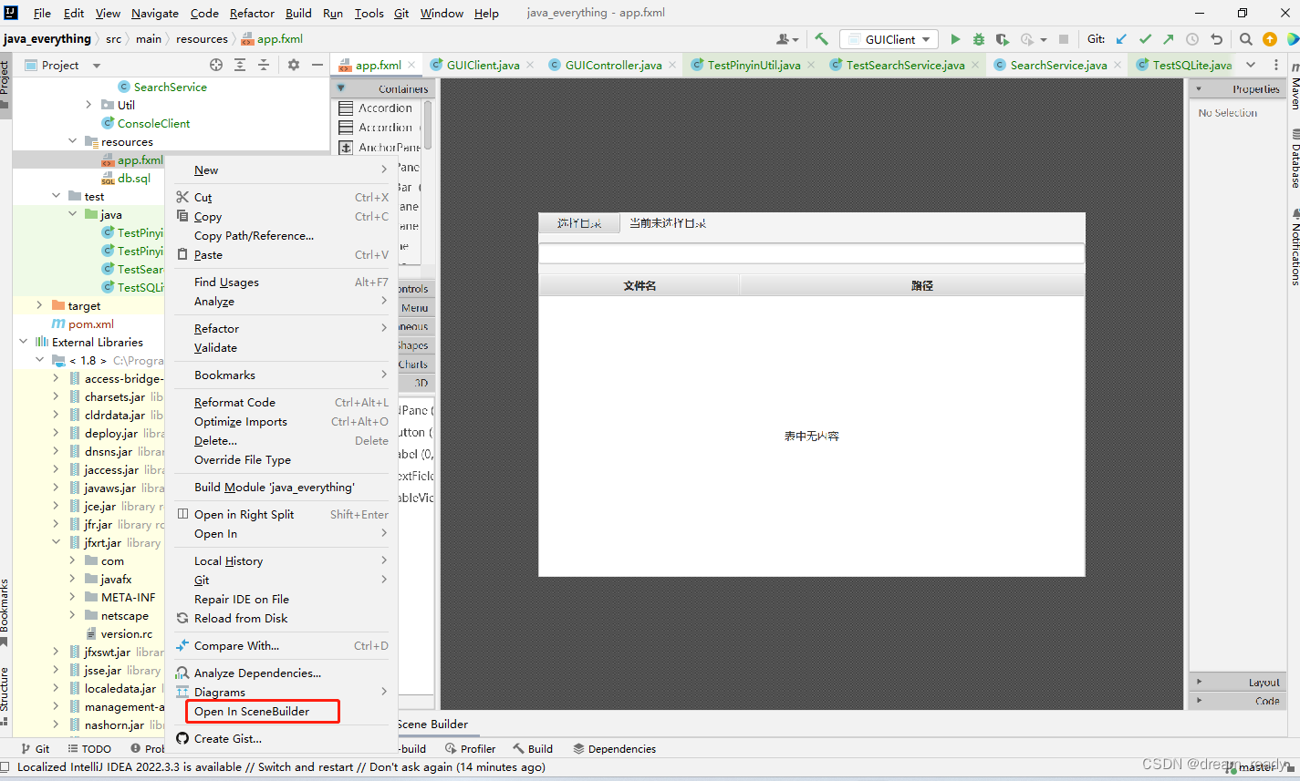
Task: Open Search Everywhere with the magnifier icon
Action: [1246, 39]
